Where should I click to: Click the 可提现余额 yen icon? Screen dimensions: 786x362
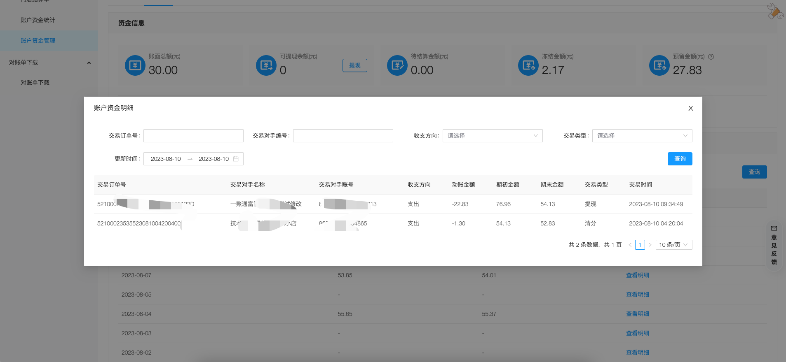pos(266,65)
